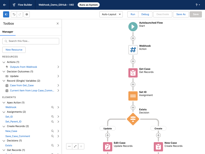Open flow settings gear
The height and width of the screenshot is (154, 205).
point(27,14)
